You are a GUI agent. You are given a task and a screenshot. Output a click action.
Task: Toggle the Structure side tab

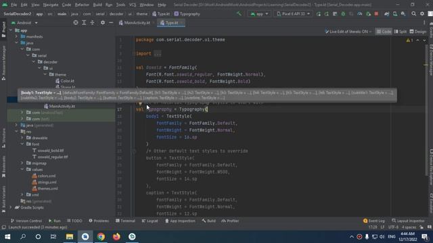(x=3, y=138)
